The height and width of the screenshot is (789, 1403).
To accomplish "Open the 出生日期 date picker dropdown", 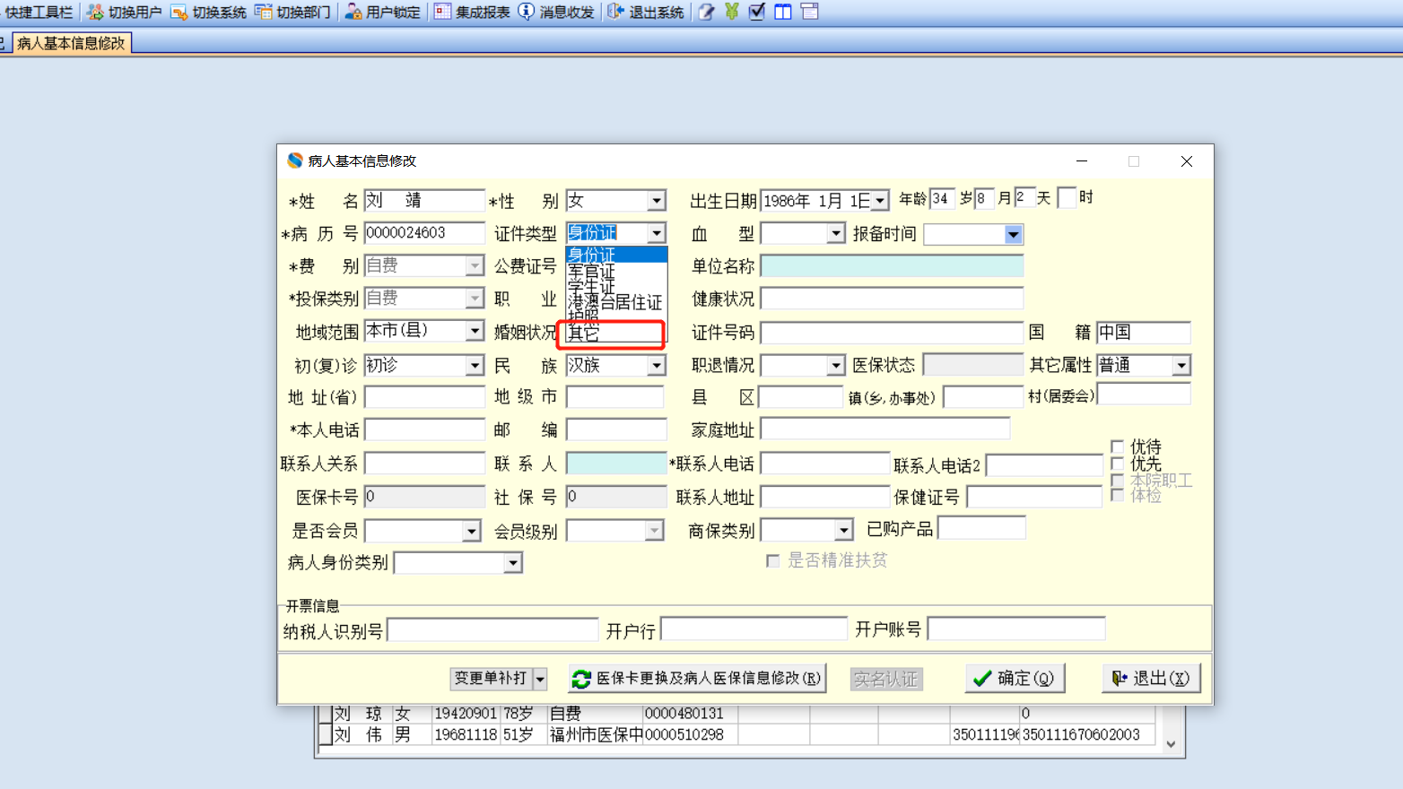I will click(x=880, y=201).
